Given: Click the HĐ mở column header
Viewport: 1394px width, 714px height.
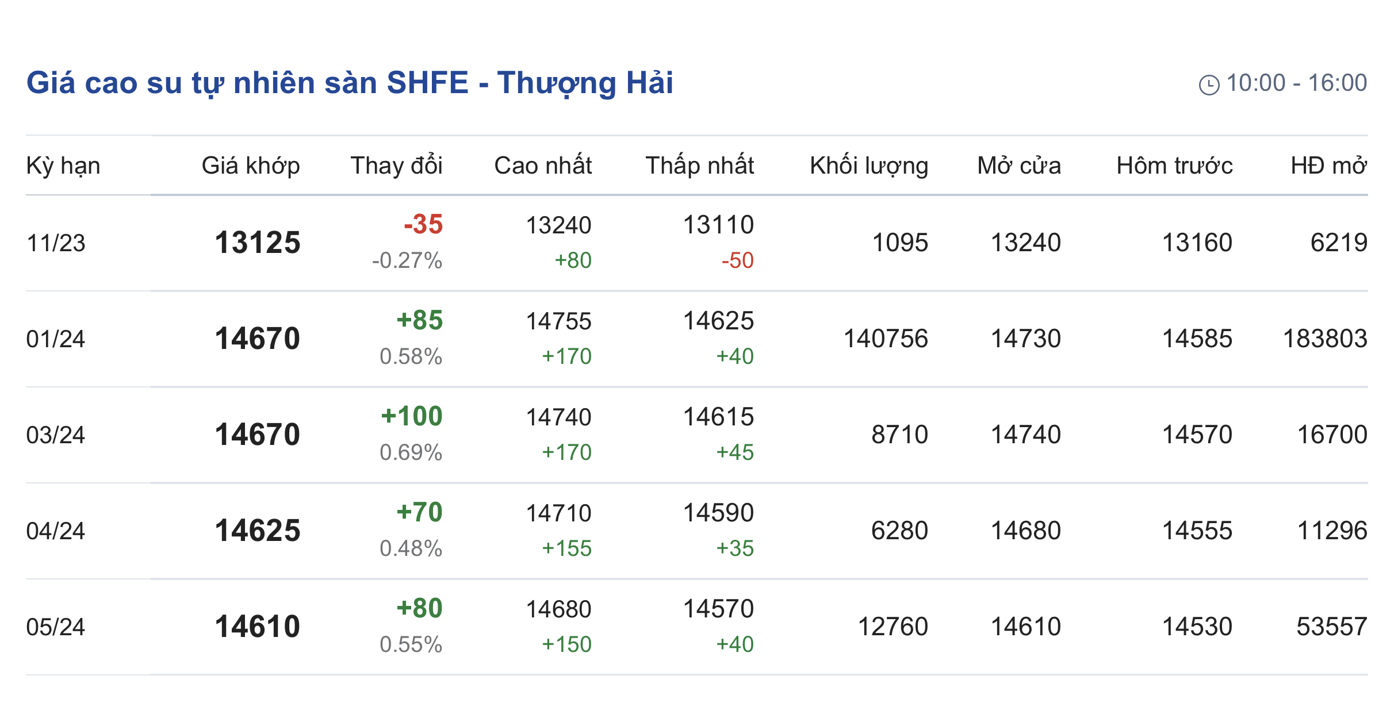Looking at the screenshot, I should click(x=1328, y=166).
